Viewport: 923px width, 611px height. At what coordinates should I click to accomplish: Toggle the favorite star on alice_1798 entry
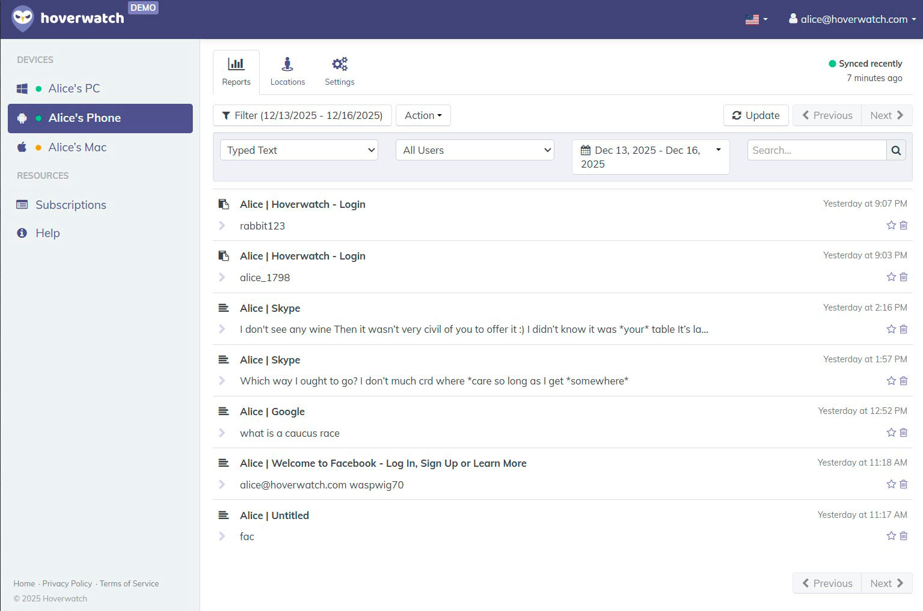891,277
